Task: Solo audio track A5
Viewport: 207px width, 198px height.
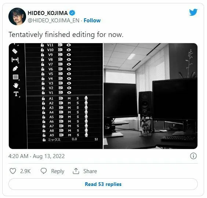Action: pyautogui.click(x=78, y=117)
